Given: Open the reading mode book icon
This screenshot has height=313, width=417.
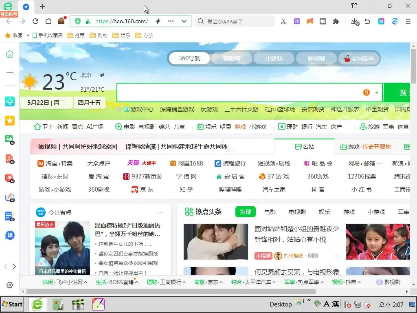Looking at the screenshot, I should (x=323, y=21).
